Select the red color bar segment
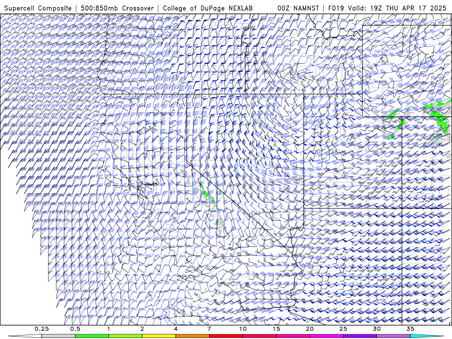 225,336
